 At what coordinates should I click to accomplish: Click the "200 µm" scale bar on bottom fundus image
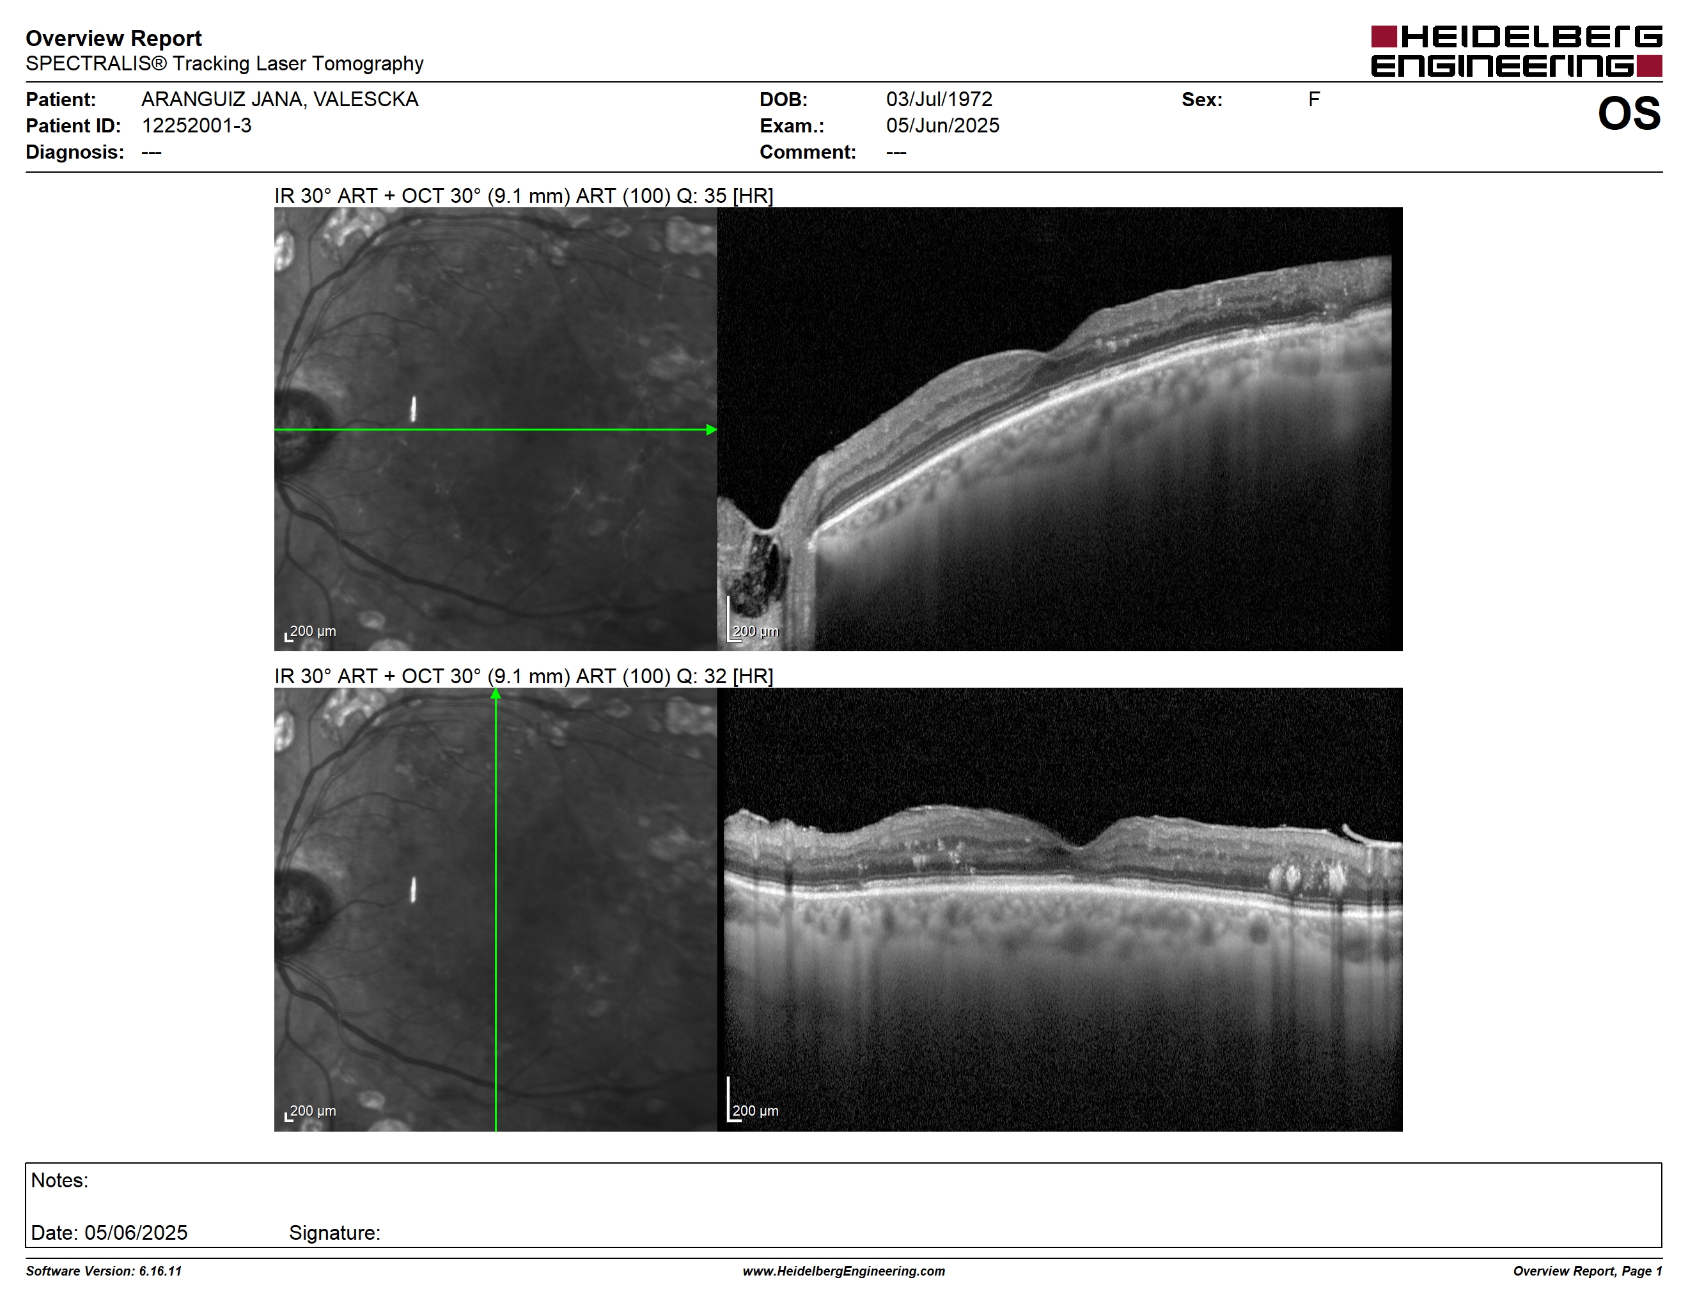(x=310, y=1112)
